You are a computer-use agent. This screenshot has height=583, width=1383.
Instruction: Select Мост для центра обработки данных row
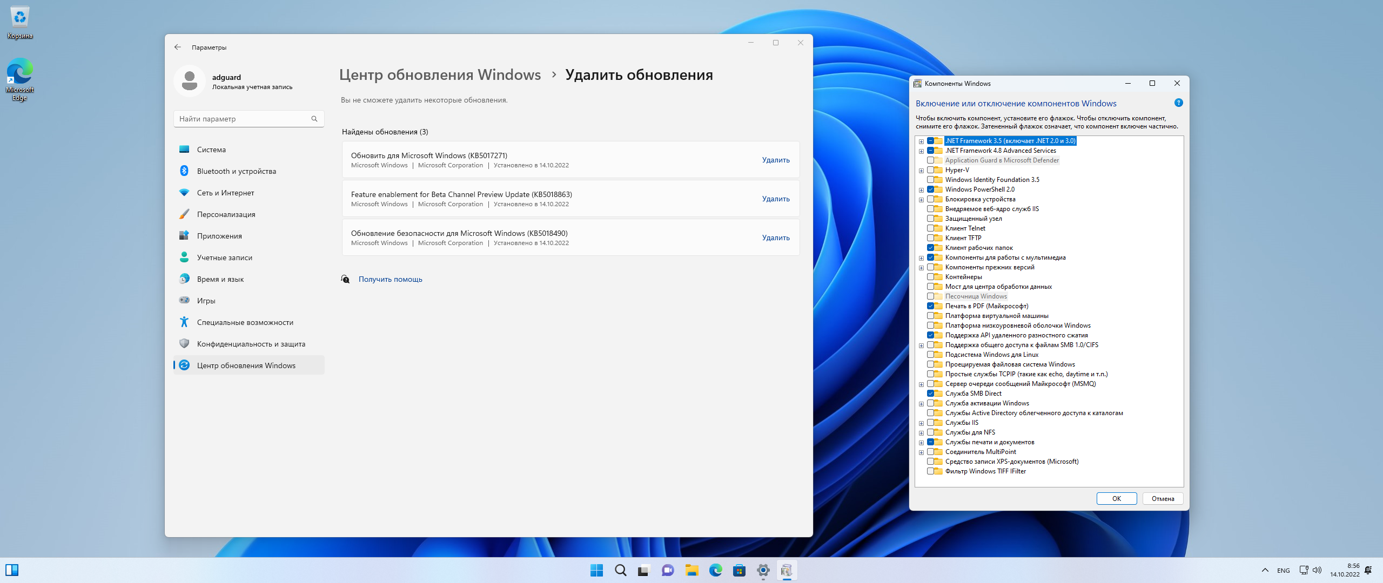tap(998, 287)
